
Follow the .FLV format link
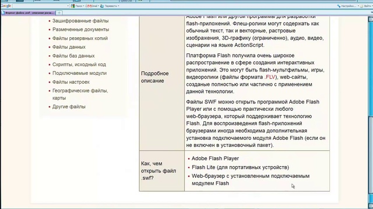[270, 77]
